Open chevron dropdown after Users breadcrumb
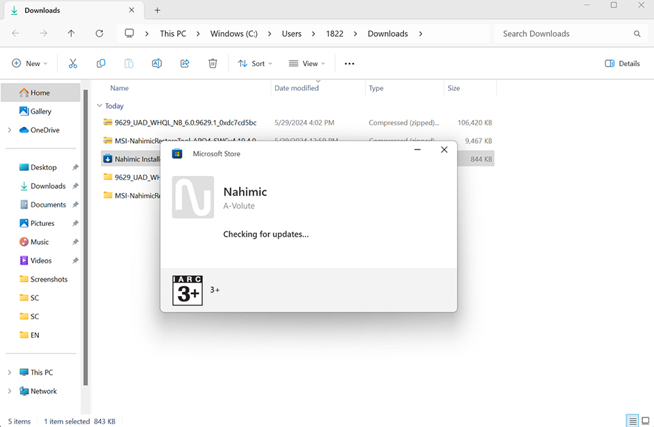 313,34
